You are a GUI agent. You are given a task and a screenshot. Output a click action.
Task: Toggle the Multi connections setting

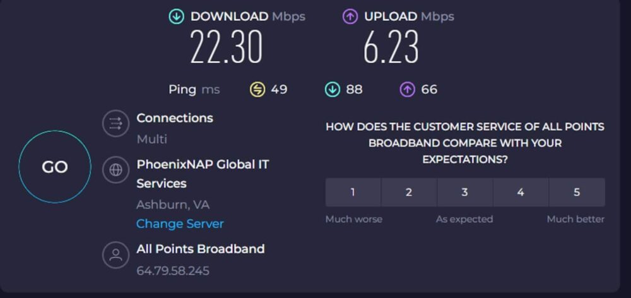(x=151, y=139)
